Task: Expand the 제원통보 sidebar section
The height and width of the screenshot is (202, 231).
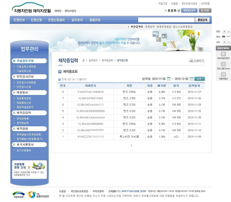Action: pyautogui.click(x=29, y=93)
